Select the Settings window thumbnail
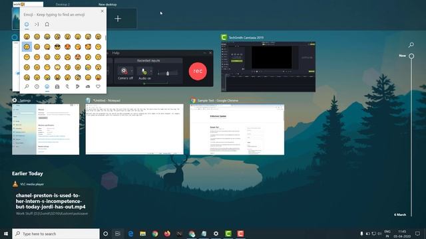 pos(46,129)
